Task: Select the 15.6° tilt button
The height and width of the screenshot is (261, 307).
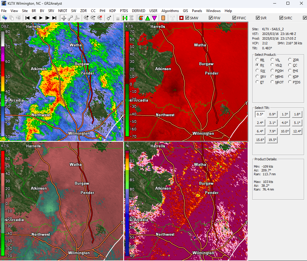Action: click(x=260, y=139)
